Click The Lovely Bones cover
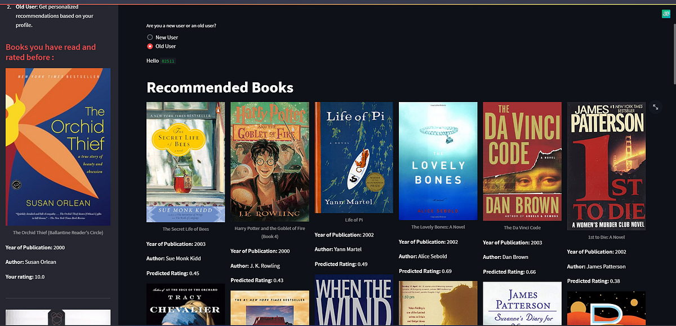The height and width of the screenshot is (326, 676). (438, 161)
